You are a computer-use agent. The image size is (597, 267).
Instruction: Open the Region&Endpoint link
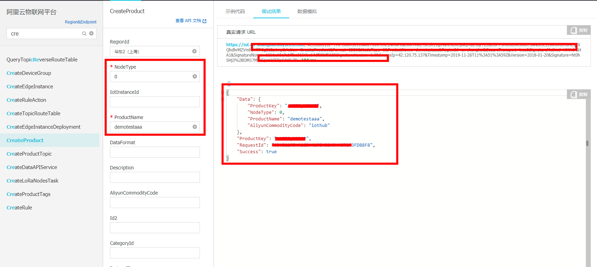click(81, 22)
